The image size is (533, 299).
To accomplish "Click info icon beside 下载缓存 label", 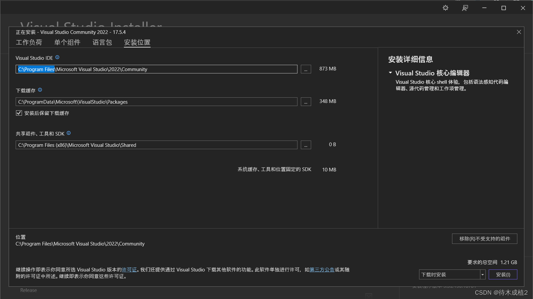I will tap(40, 90).
